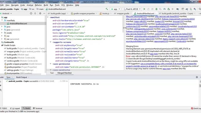Expand the java (generated) folder
Screen dimensions: 201x113
[2, 30]
